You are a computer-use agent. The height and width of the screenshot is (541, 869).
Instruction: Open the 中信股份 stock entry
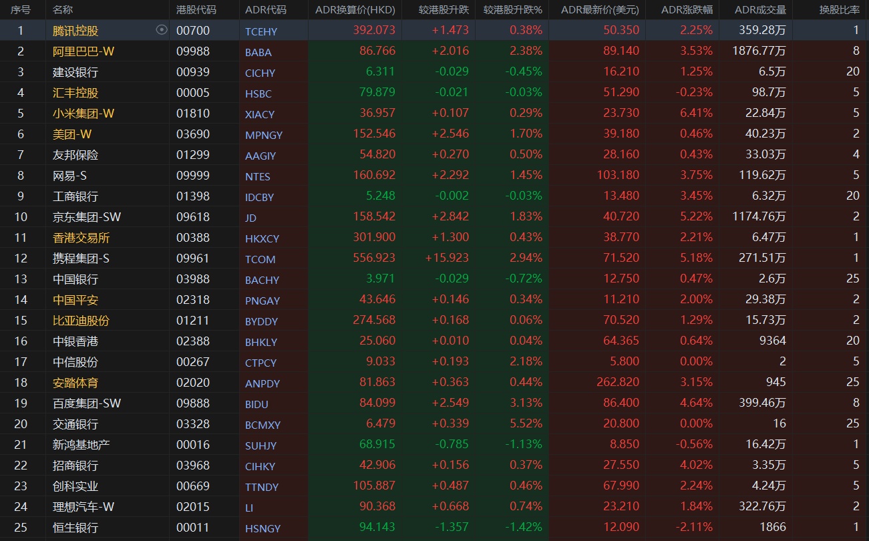coord(75,362)
